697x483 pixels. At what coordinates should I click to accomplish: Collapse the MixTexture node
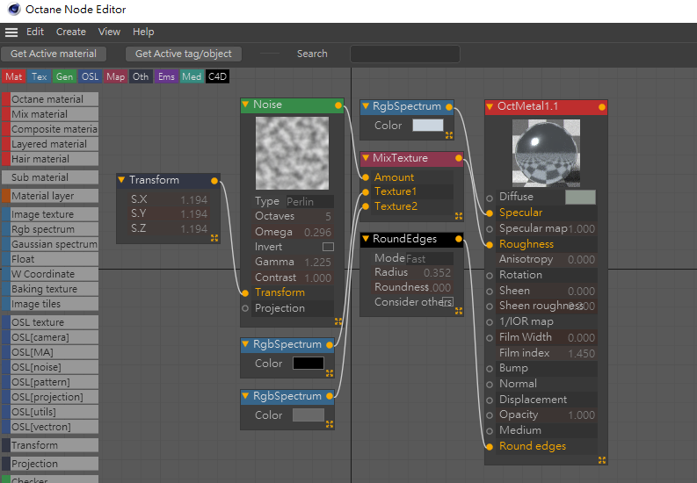[366, 157]
